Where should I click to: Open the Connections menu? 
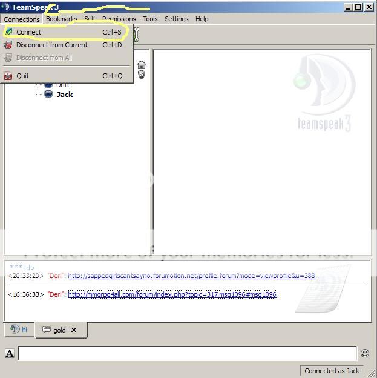pos(22,19)
